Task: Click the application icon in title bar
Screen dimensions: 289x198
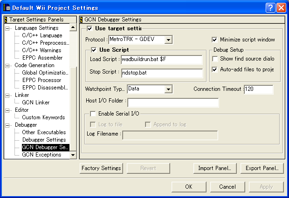Action: click(x=6, y=7)
